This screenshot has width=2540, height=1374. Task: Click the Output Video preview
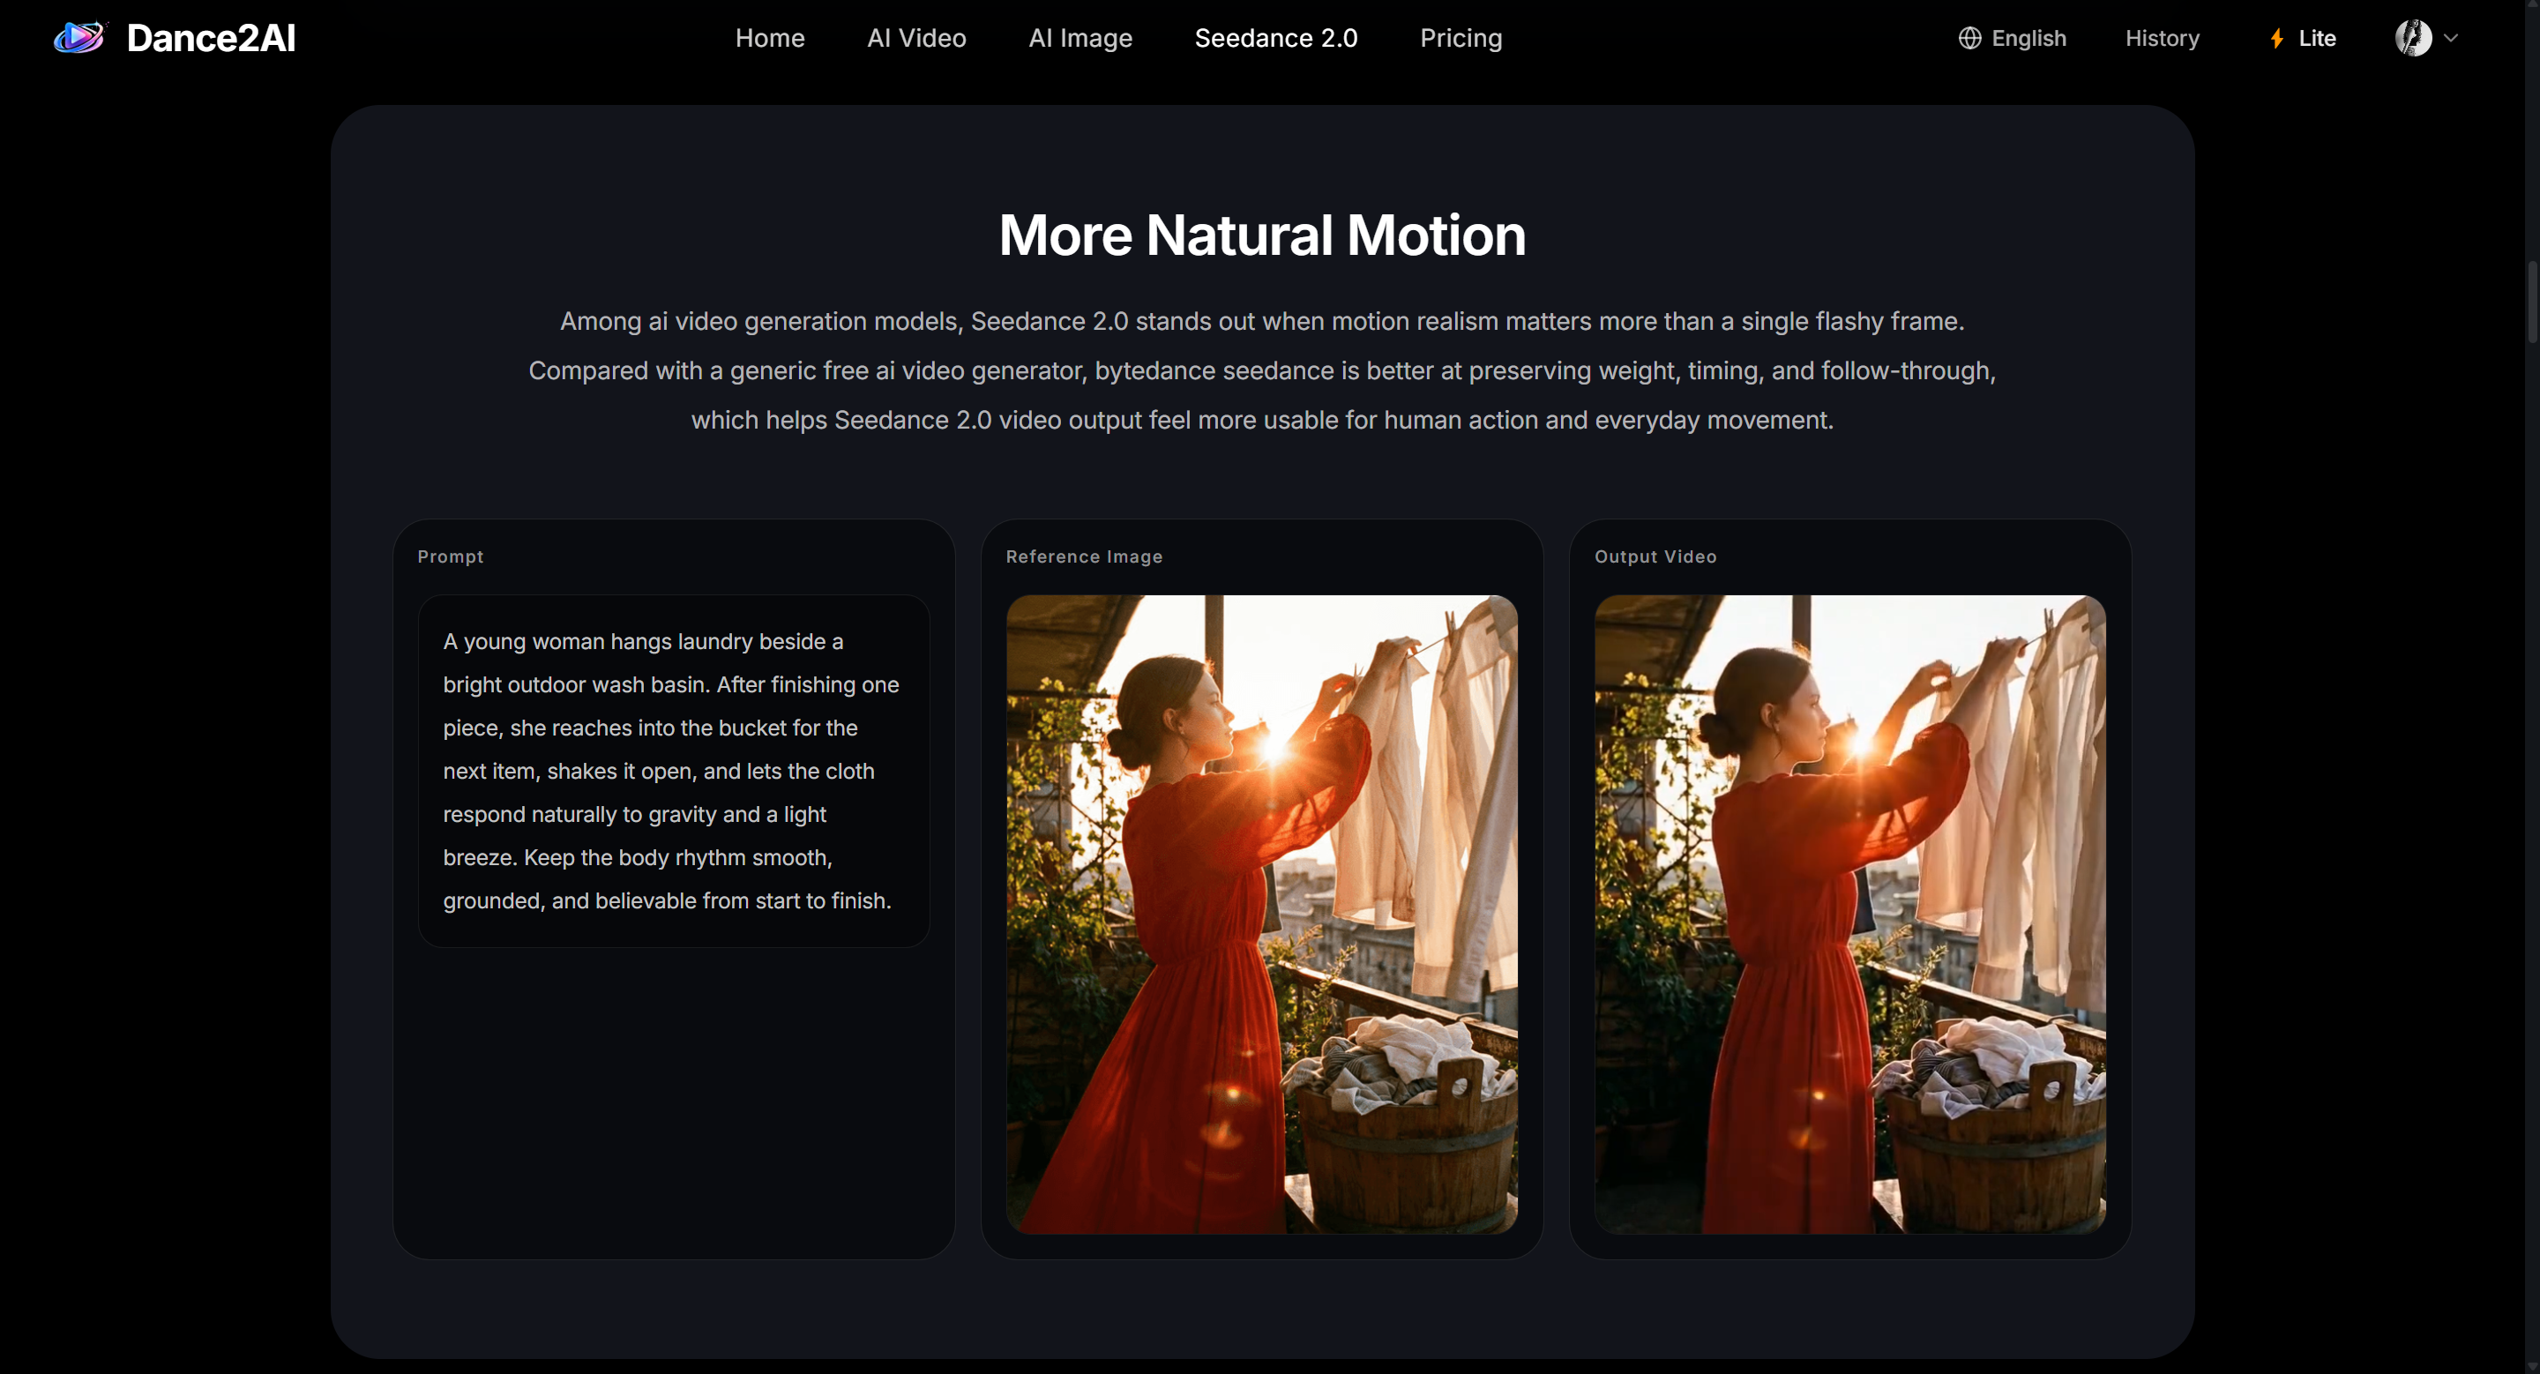1849,915
